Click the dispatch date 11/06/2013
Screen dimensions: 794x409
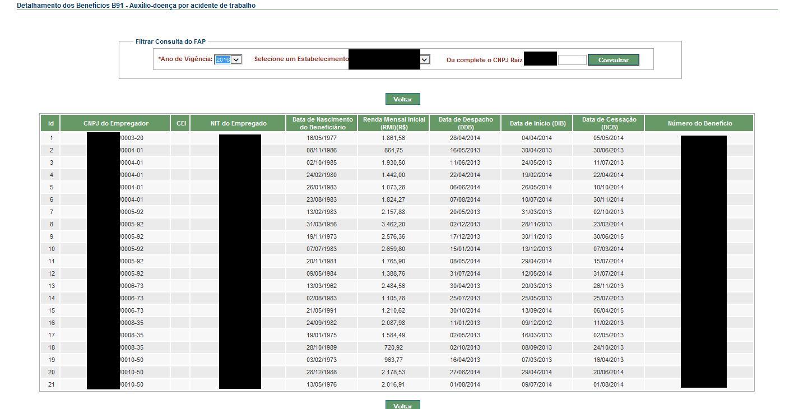(x=465, y=162)
